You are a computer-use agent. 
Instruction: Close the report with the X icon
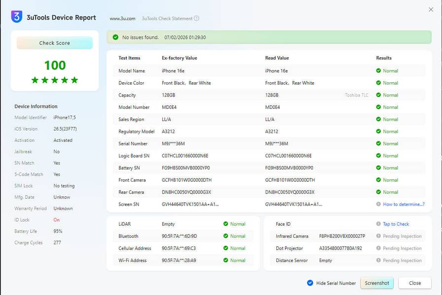pos(431,9)
